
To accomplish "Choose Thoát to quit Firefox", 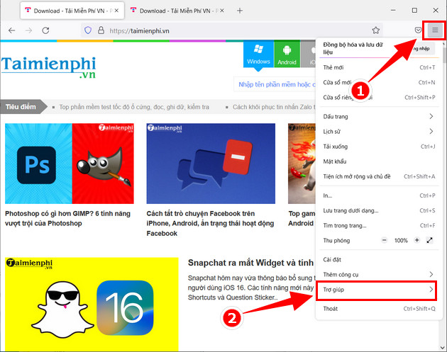I will click(379, 309).
